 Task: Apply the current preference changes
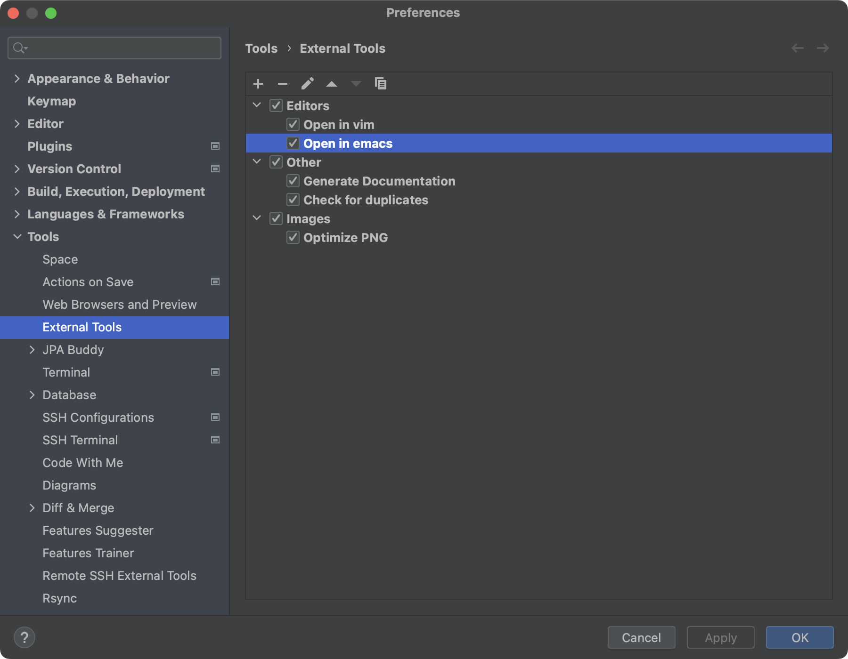click(x=720, y=637)
